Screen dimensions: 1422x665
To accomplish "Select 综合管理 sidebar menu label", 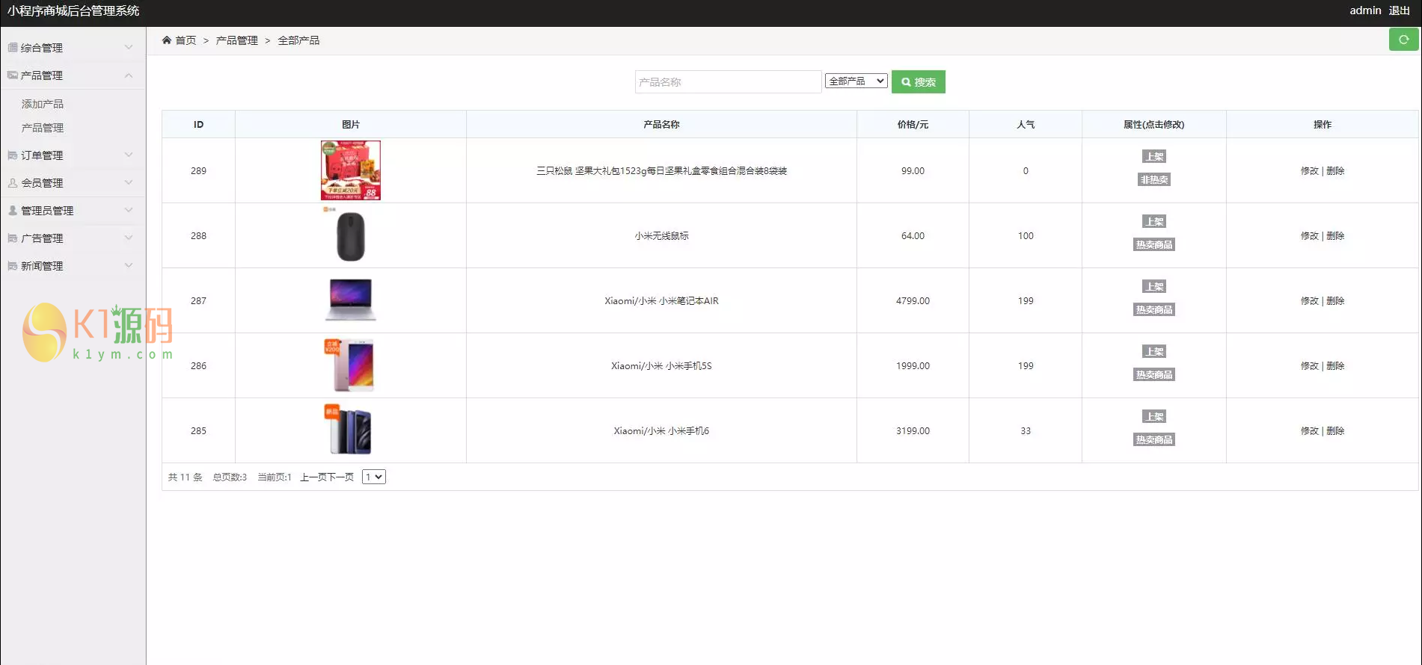I will (x=42, y=48).
